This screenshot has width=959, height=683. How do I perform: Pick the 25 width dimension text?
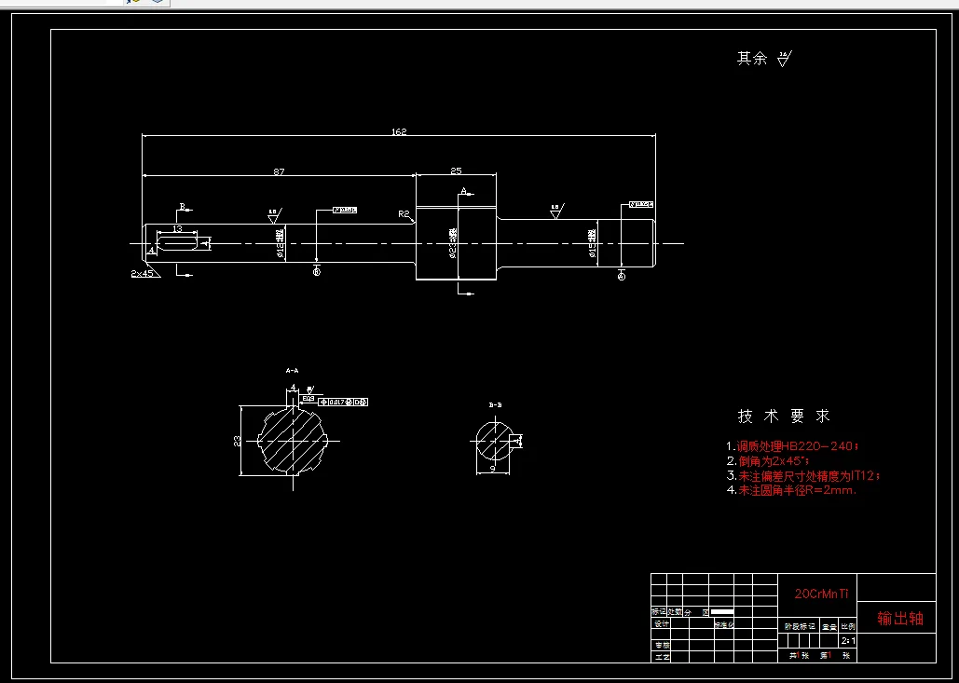pos(456,171)
